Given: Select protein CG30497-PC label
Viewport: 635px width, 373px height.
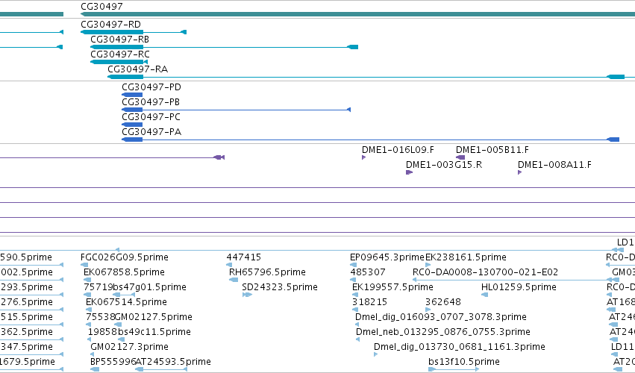Looking at the screenshot, I should 151,117.
